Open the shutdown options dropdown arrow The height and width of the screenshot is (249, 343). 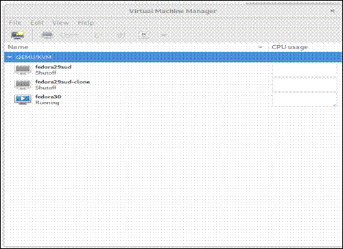163,35
